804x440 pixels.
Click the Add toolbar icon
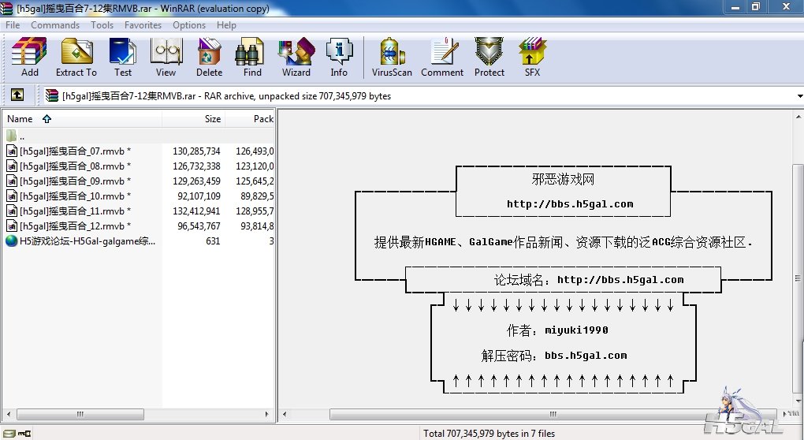(29, 57)
